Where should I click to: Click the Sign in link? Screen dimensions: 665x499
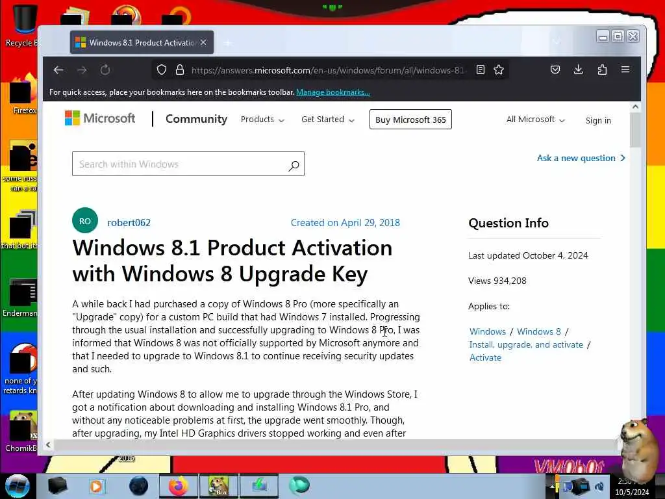coord(598,120)
